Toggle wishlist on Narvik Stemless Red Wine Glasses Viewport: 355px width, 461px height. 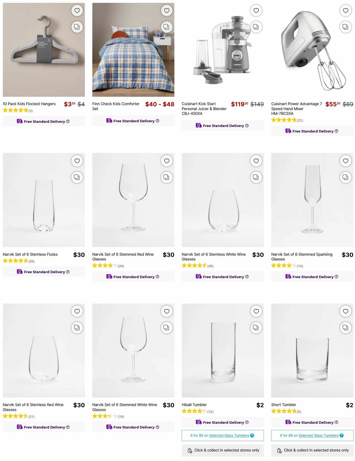click(x=77, y=311)
